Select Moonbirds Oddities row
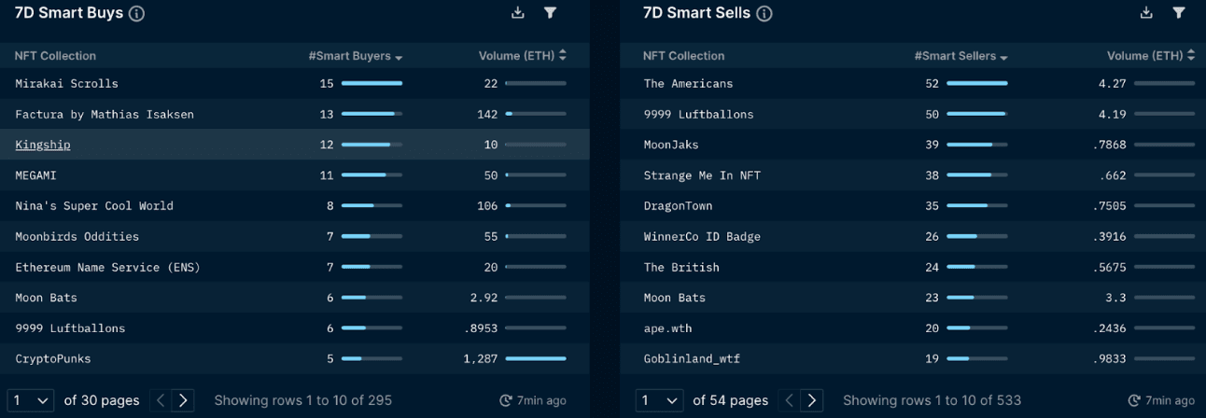The width and height of the screenshot is (1206, 418). [x=295, y=237]
